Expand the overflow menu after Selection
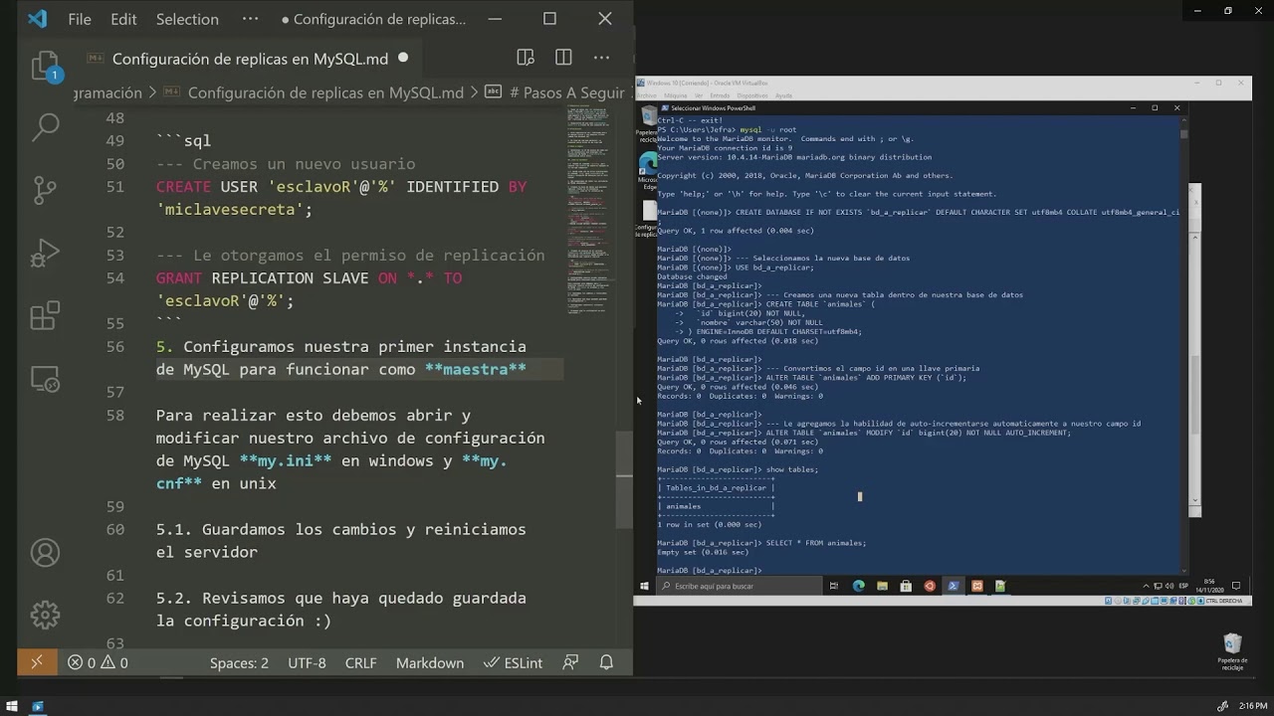 pyautogui.click(x=250, y=19)
